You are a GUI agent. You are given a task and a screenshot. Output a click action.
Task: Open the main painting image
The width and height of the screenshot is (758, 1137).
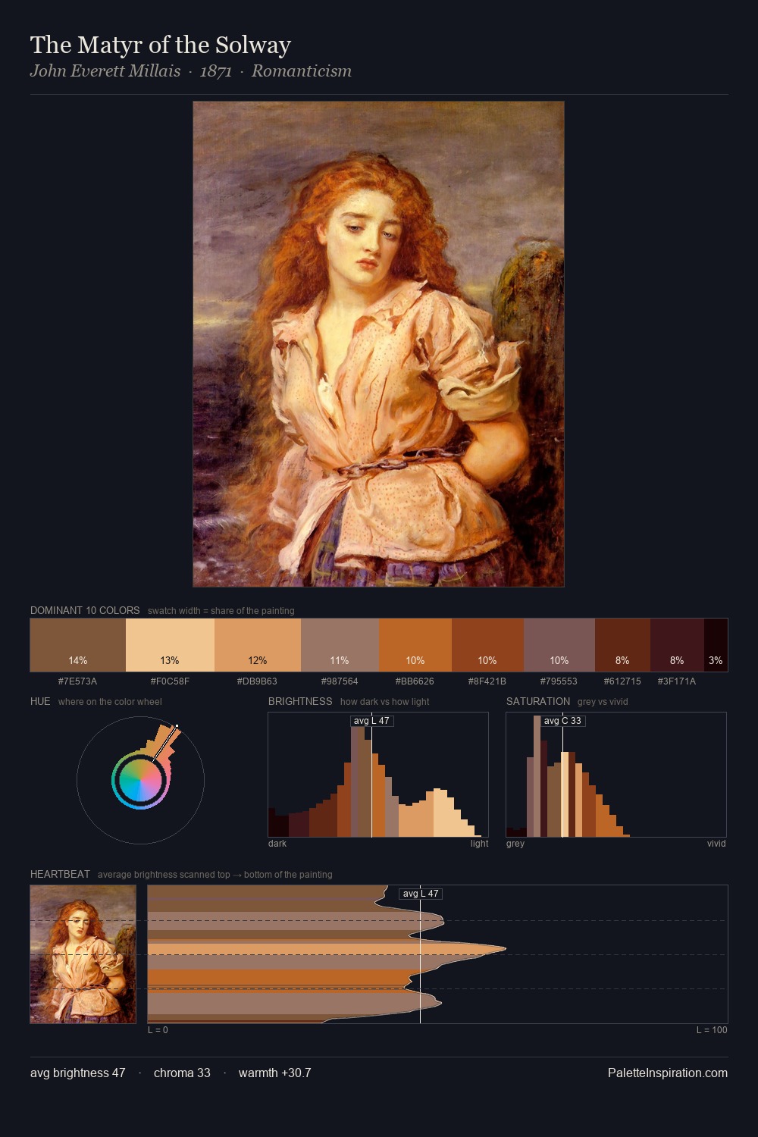[x=378, y=344]
